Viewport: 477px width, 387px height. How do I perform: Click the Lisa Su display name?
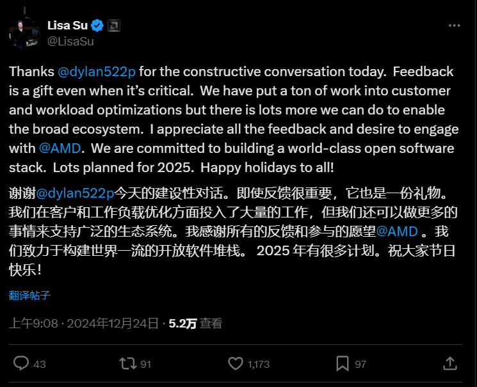[x=67, y=26]
